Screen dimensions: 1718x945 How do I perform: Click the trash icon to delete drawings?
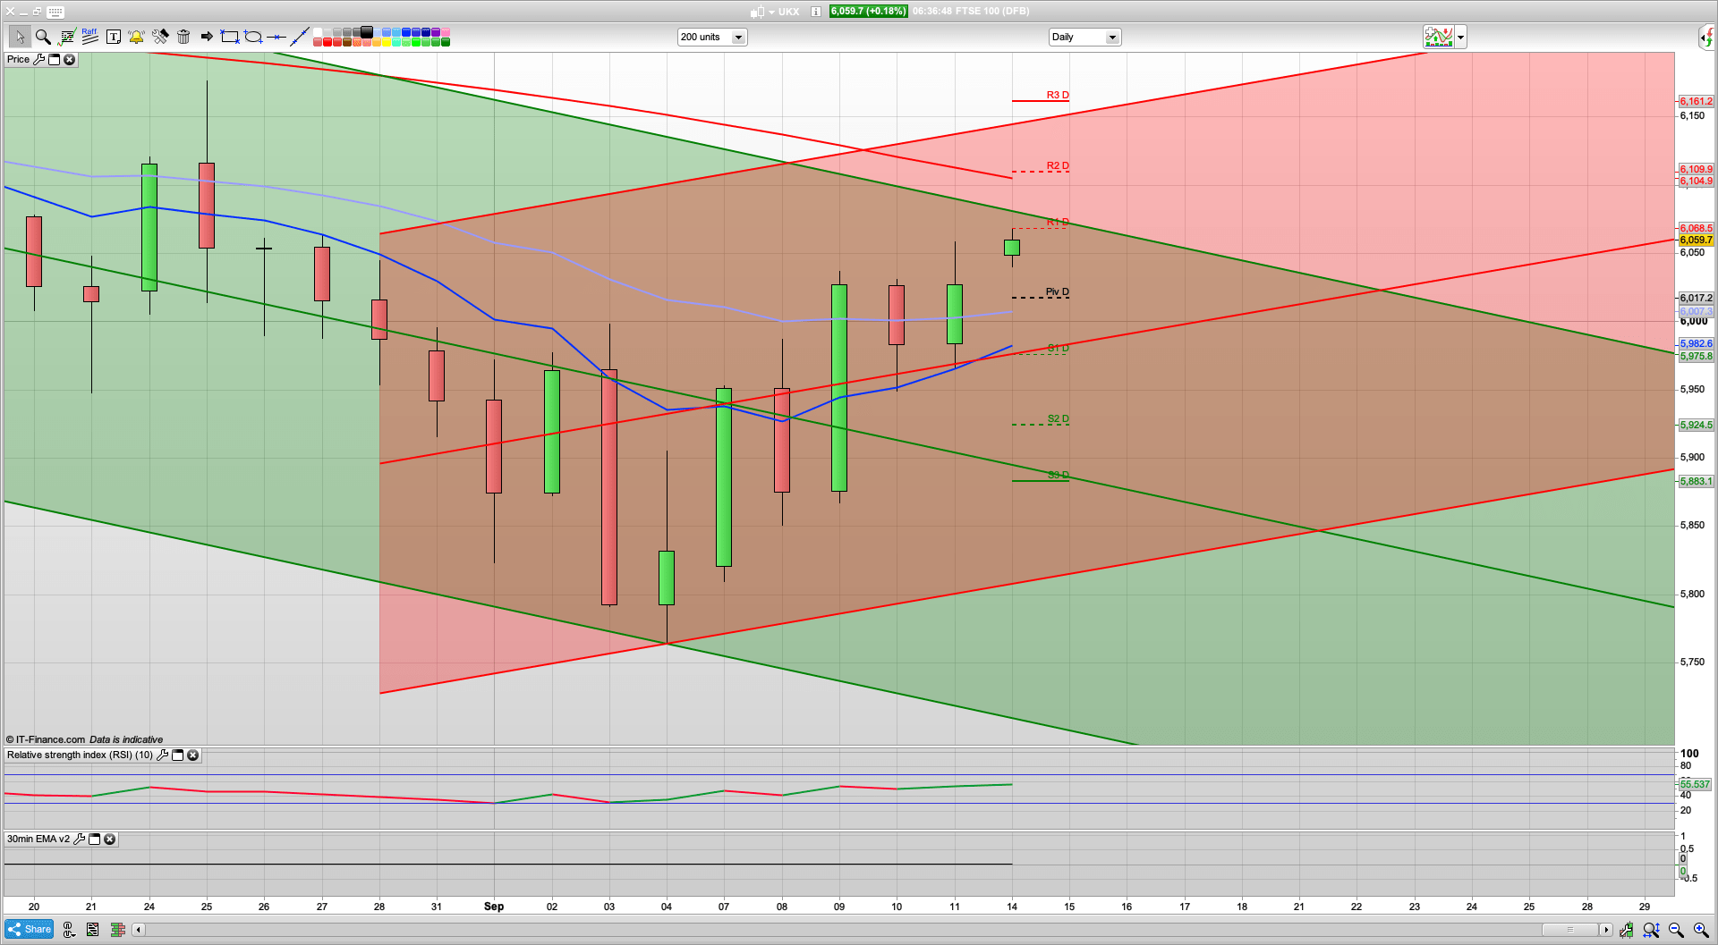[183, 37]
